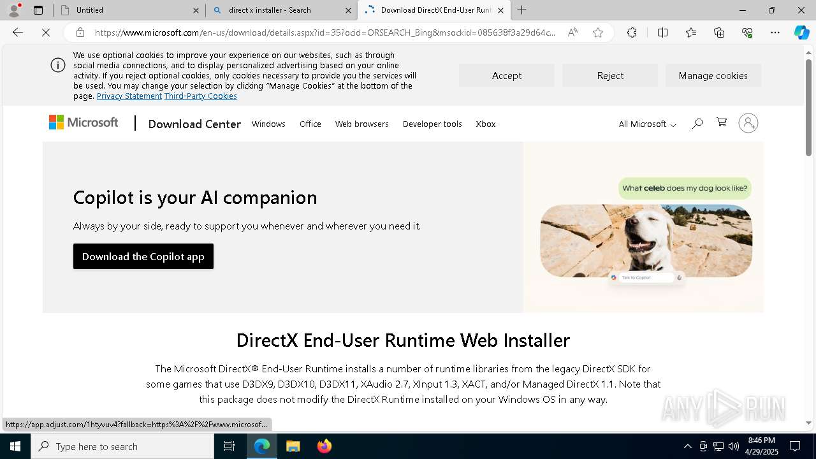Screen dimensions: 816x459
Task: Open the browser profile icon
Action: click(14, 10)
